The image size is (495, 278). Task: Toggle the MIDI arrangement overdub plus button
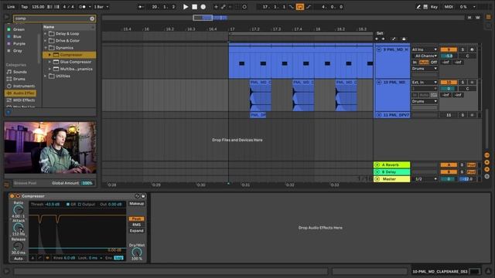[x=216, y=7]
